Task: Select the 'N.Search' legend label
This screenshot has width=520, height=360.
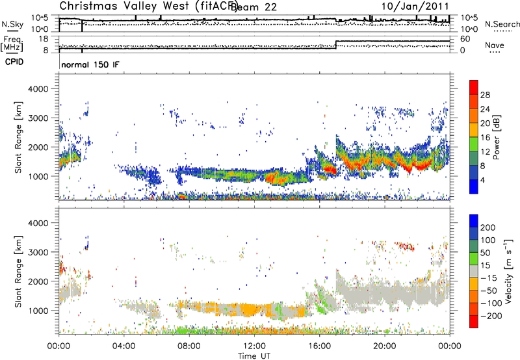Action: (502, 24)
